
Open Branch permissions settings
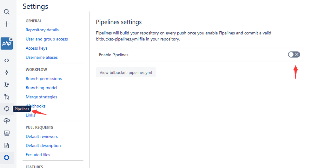click(x=44, y=79)
